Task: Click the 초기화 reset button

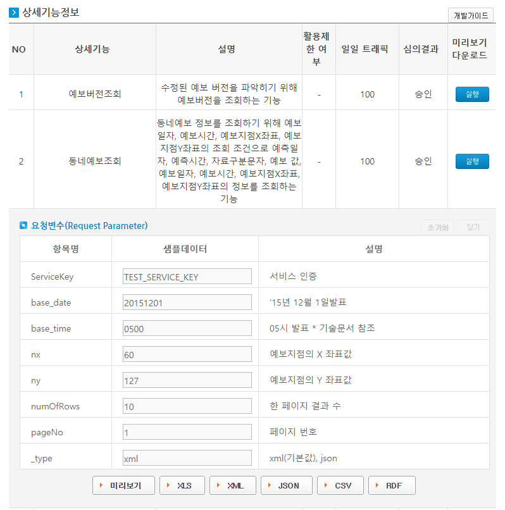Action: [x=438, y=227]
